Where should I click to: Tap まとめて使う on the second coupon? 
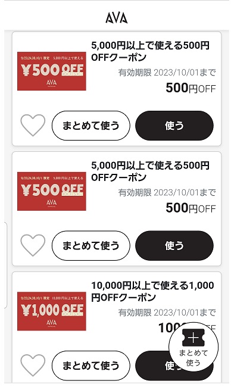point(91,245)
